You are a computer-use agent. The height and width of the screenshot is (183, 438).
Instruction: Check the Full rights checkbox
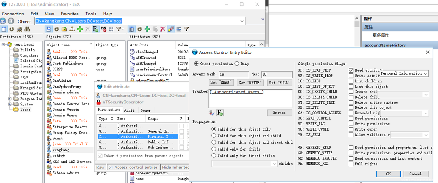pos(351,163)
